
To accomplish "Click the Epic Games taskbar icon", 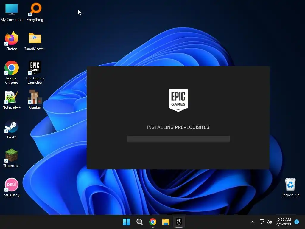I will pos(179,222).
